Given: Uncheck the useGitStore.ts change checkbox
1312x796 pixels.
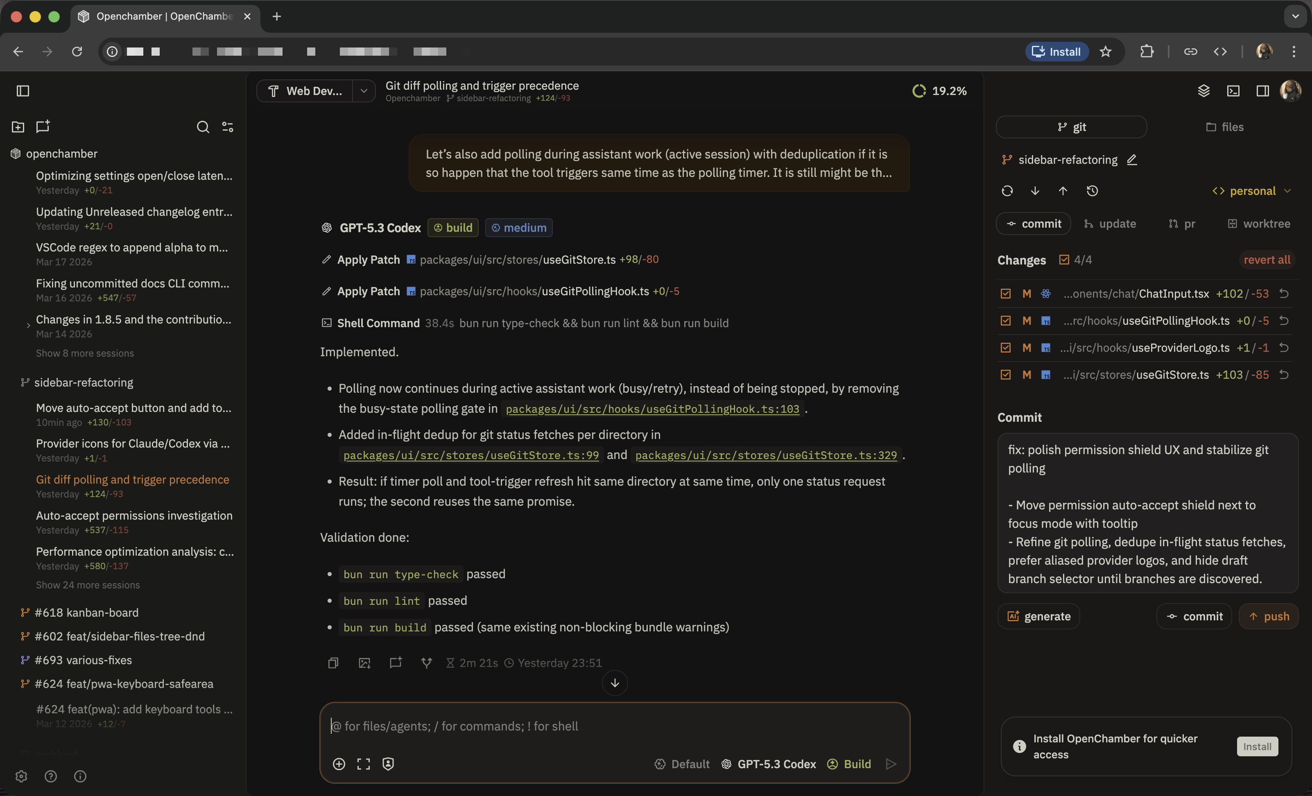Looking at the screenshot, I should [x=1005, y=374].
